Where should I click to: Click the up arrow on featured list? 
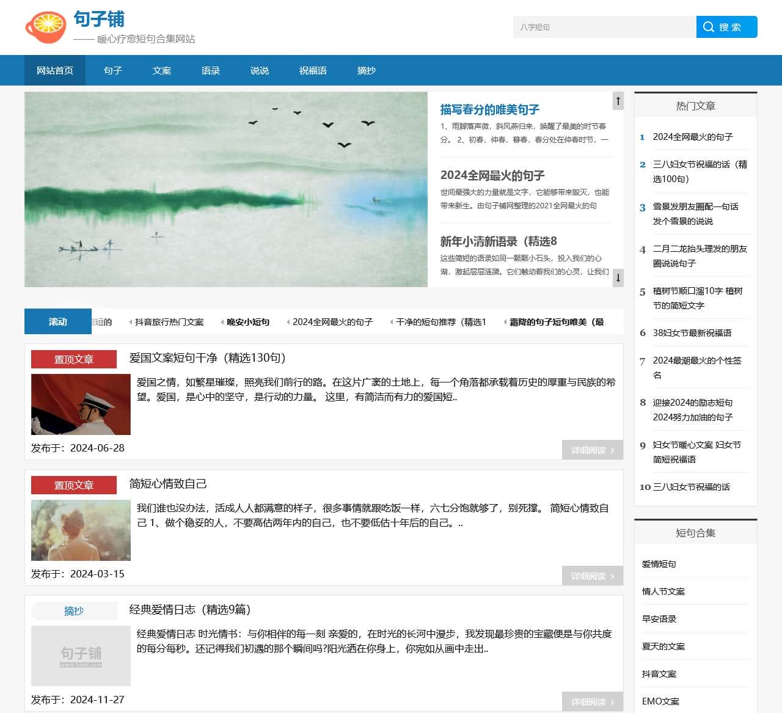(x=618, y=101)
